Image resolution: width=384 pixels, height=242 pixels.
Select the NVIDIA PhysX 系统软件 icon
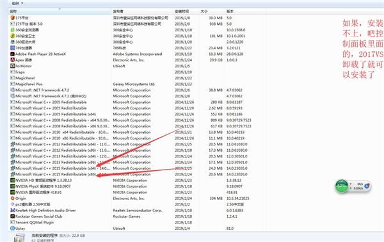coord(13,186)
